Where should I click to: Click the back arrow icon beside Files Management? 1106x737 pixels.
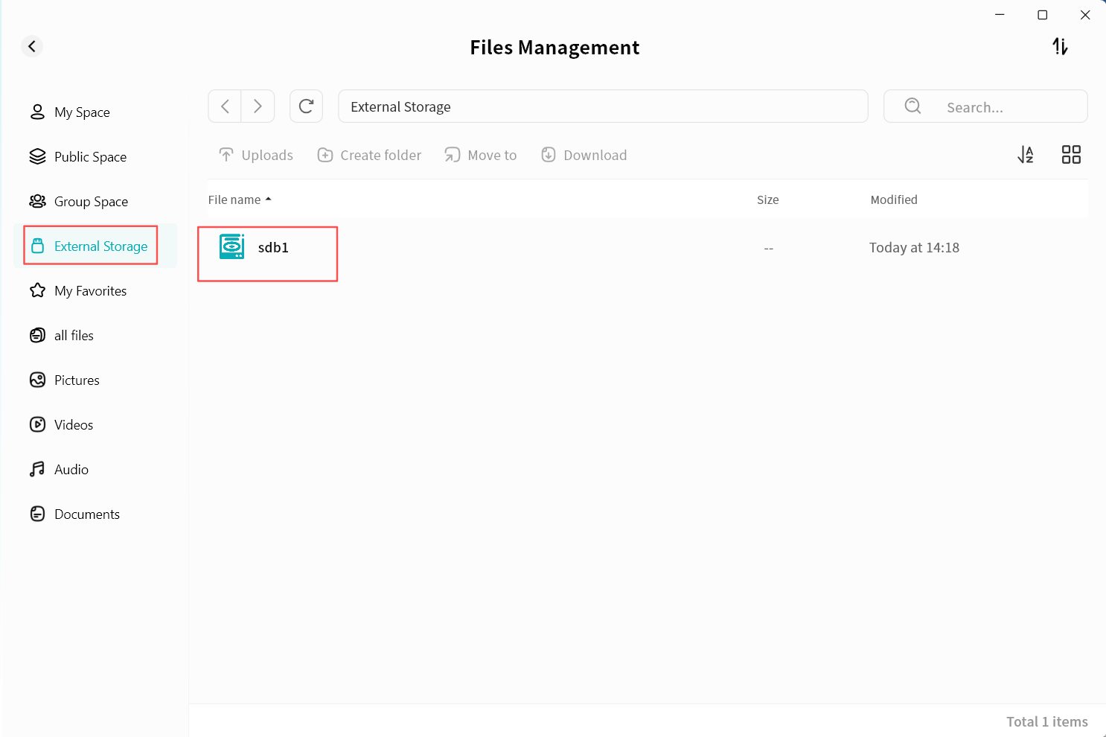click(32, 47)
